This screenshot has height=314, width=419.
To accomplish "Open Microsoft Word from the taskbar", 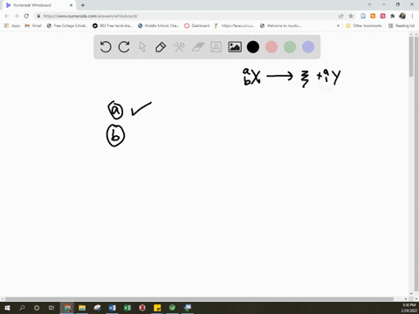I will (x=112, y=308).
